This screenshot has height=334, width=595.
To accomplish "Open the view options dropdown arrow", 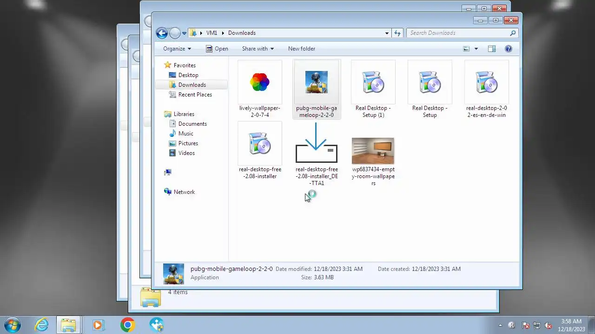I will click(476, 49).
